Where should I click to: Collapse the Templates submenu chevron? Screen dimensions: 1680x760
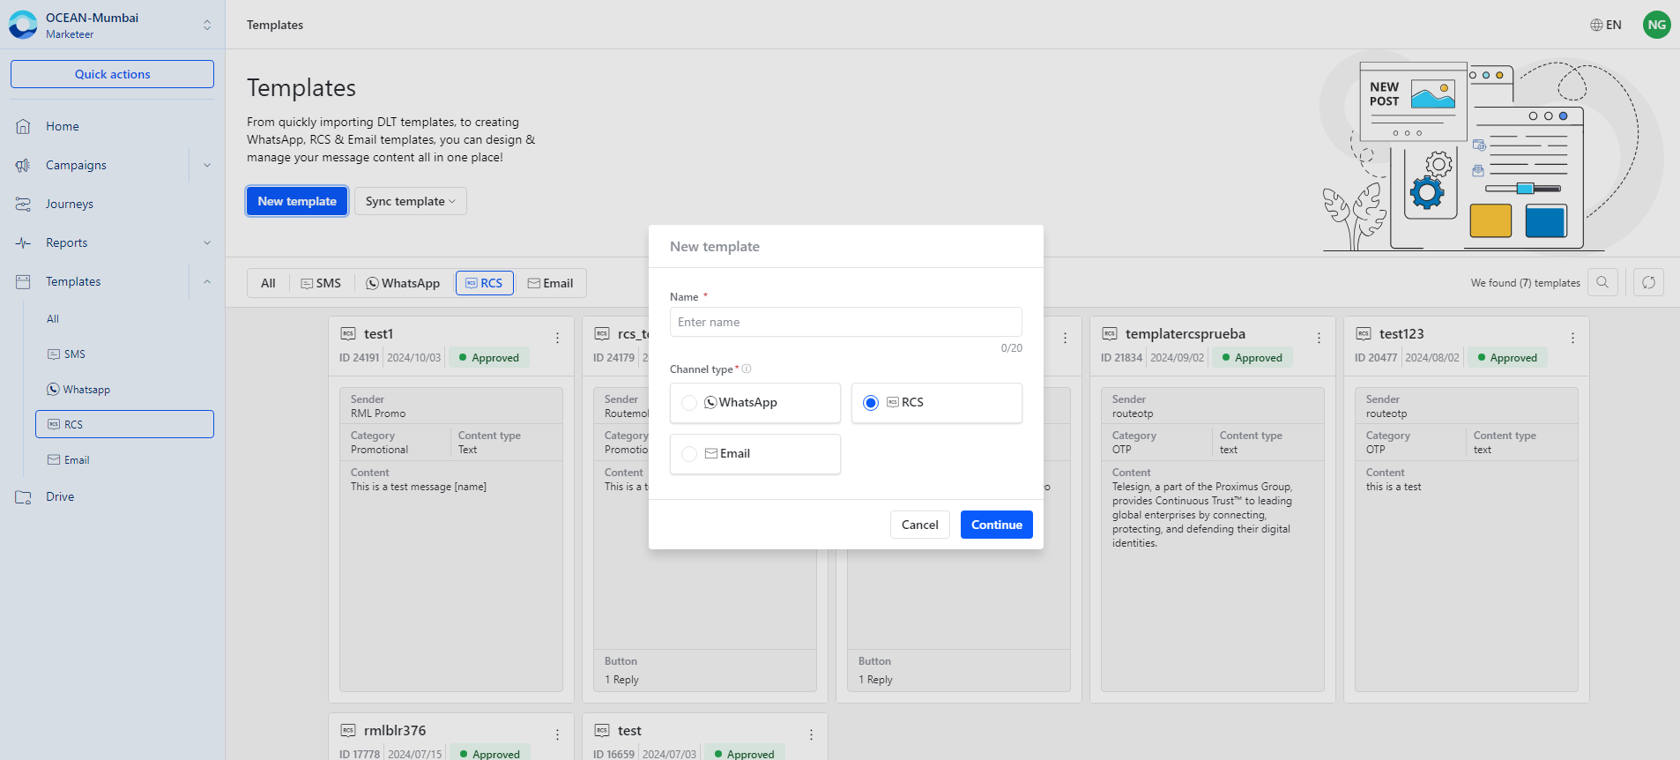(207, 281)
